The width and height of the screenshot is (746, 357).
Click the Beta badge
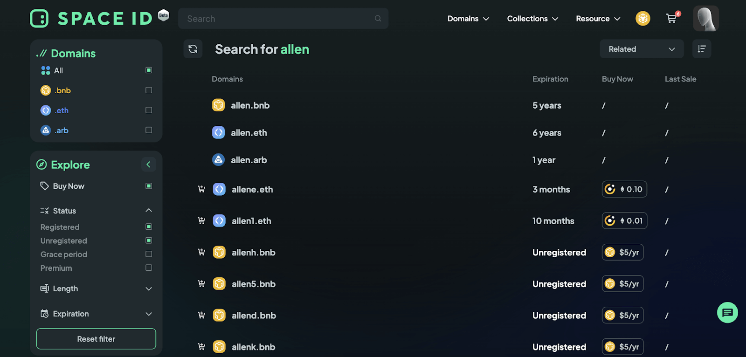[163, 15]
